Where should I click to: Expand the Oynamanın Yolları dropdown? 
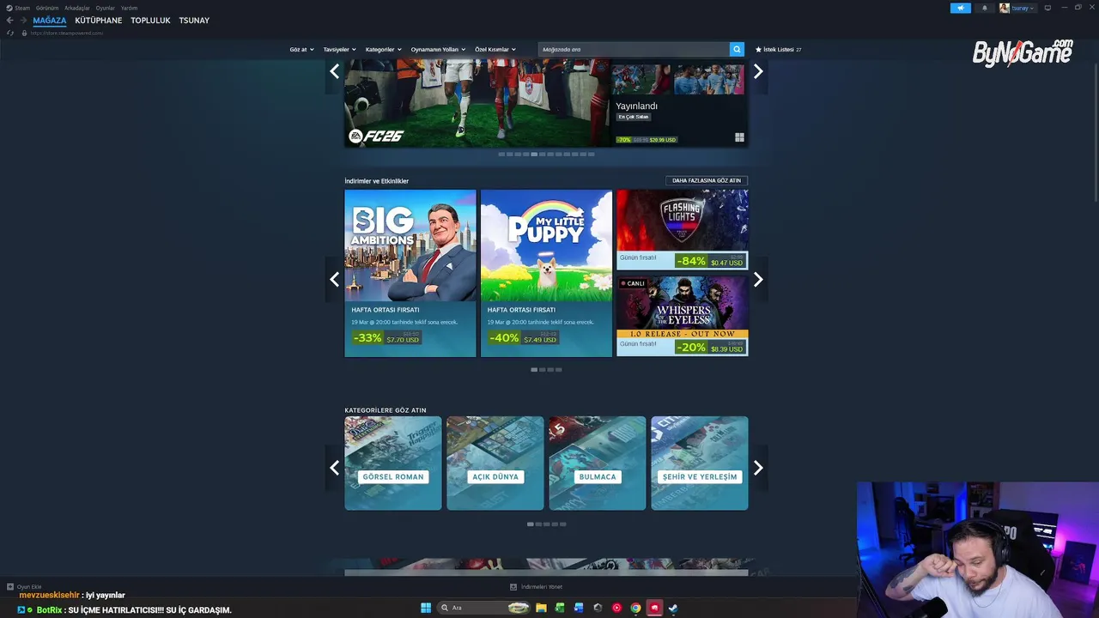click(438, 50)
